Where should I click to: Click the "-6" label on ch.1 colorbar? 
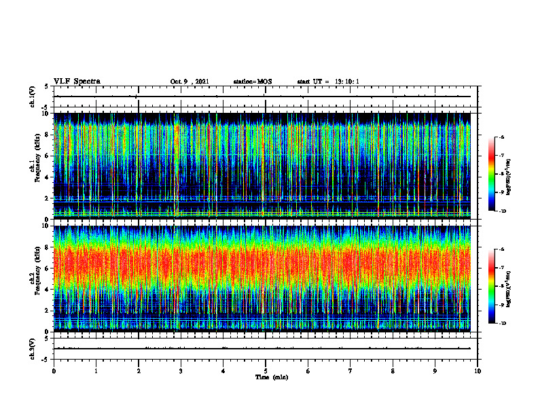pos(501,137)
